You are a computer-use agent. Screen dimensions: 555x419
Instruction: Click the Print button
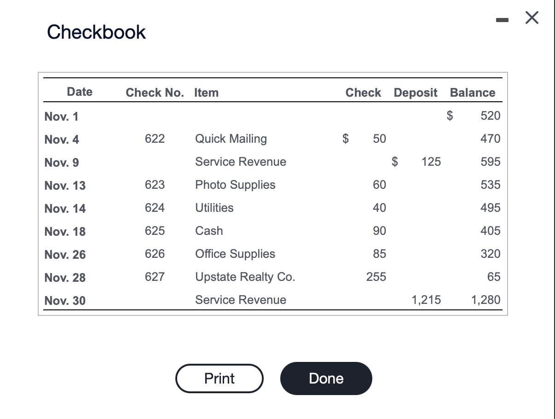tap(220, 378)
